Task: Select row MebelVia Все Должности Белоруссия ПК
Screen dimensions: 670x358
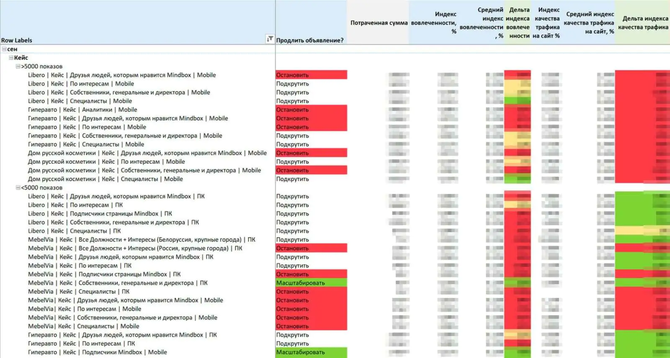Action: [x=142, y=240]
